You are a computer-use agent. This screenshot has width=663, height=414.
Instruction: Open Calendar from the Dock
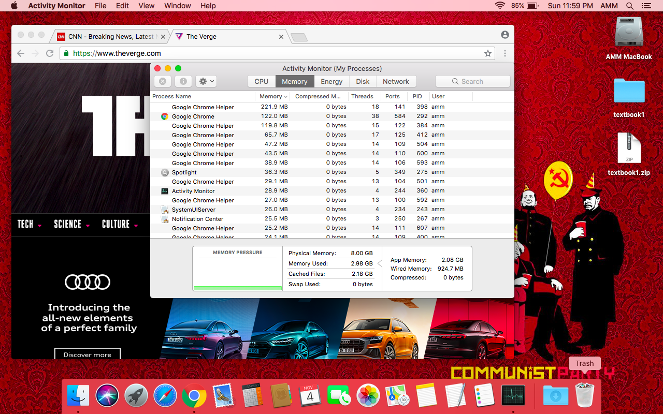(x=310, y=396)
